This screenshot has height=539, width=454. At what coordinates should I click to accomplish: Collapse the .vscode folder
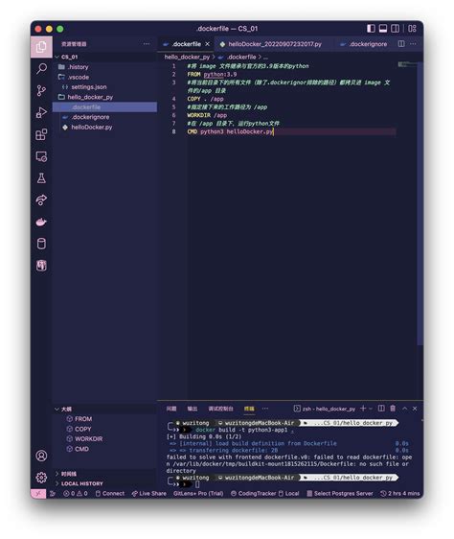point(104,77)
